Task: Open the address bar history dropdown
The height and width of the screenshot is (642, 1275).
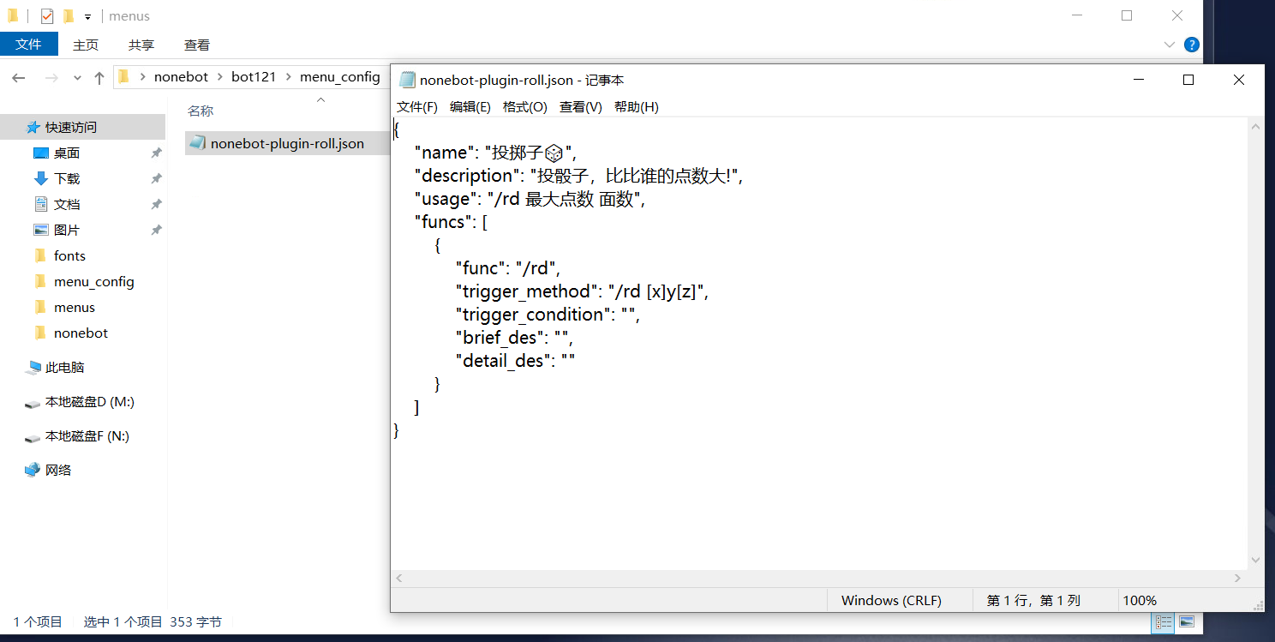Action: point(77,77)
